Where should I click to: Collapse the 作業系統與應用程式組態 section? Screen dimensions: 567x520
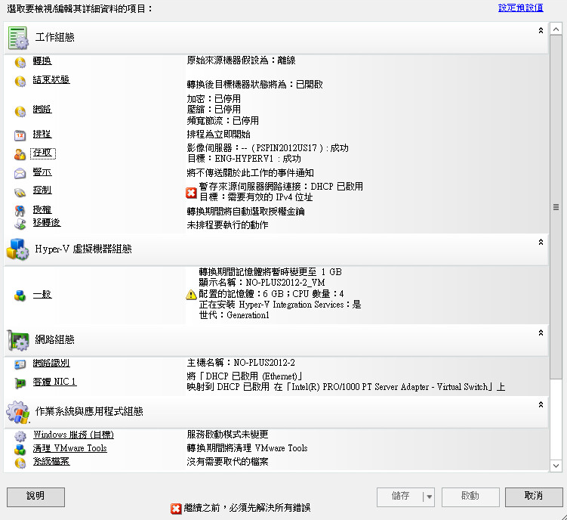(x=541, y=405)
